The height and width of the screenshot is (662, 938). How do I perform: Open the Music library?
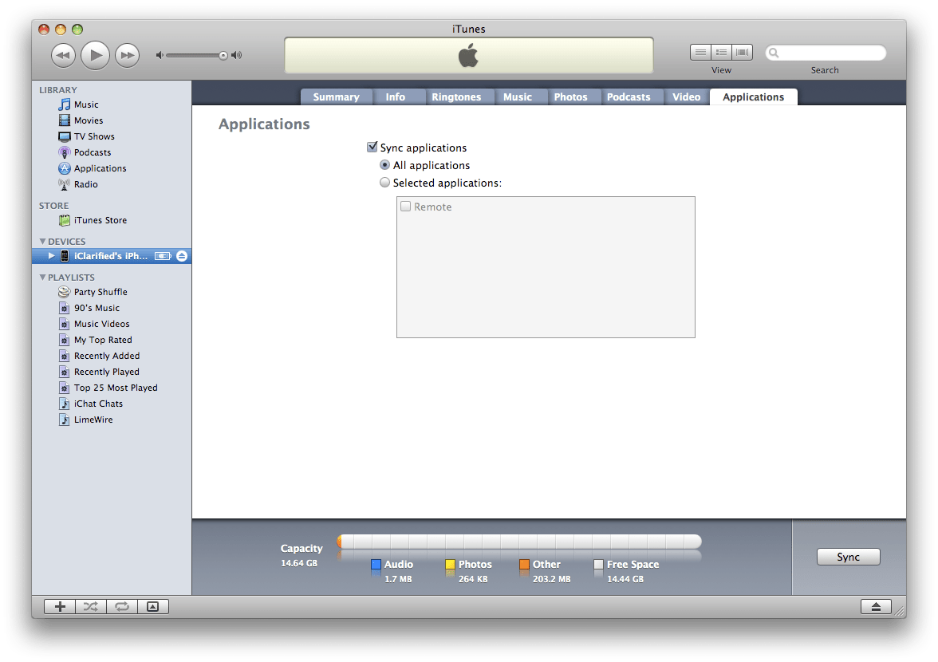(86, 104)
